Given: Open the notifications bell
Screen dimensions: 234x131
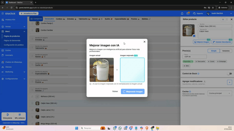Looking at the screenshot, I should (182, 14).
